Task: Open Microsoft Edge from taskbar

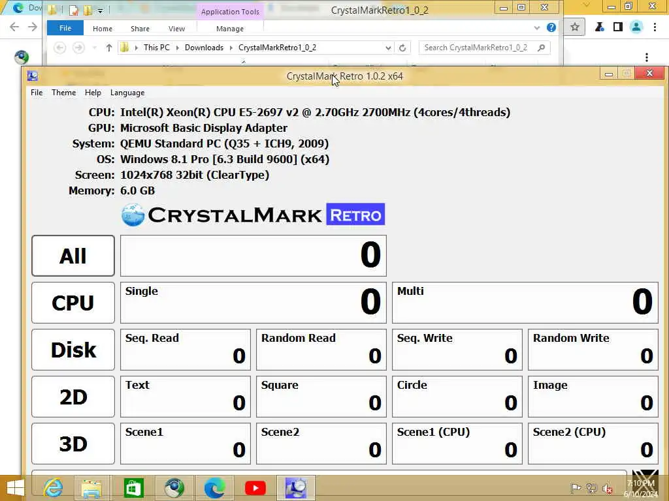Action: coord(214,488)
